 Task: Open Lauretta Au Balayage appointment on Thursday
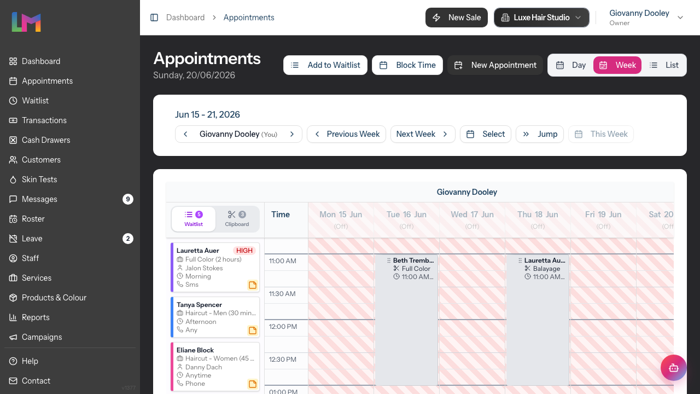pos(538,320)
